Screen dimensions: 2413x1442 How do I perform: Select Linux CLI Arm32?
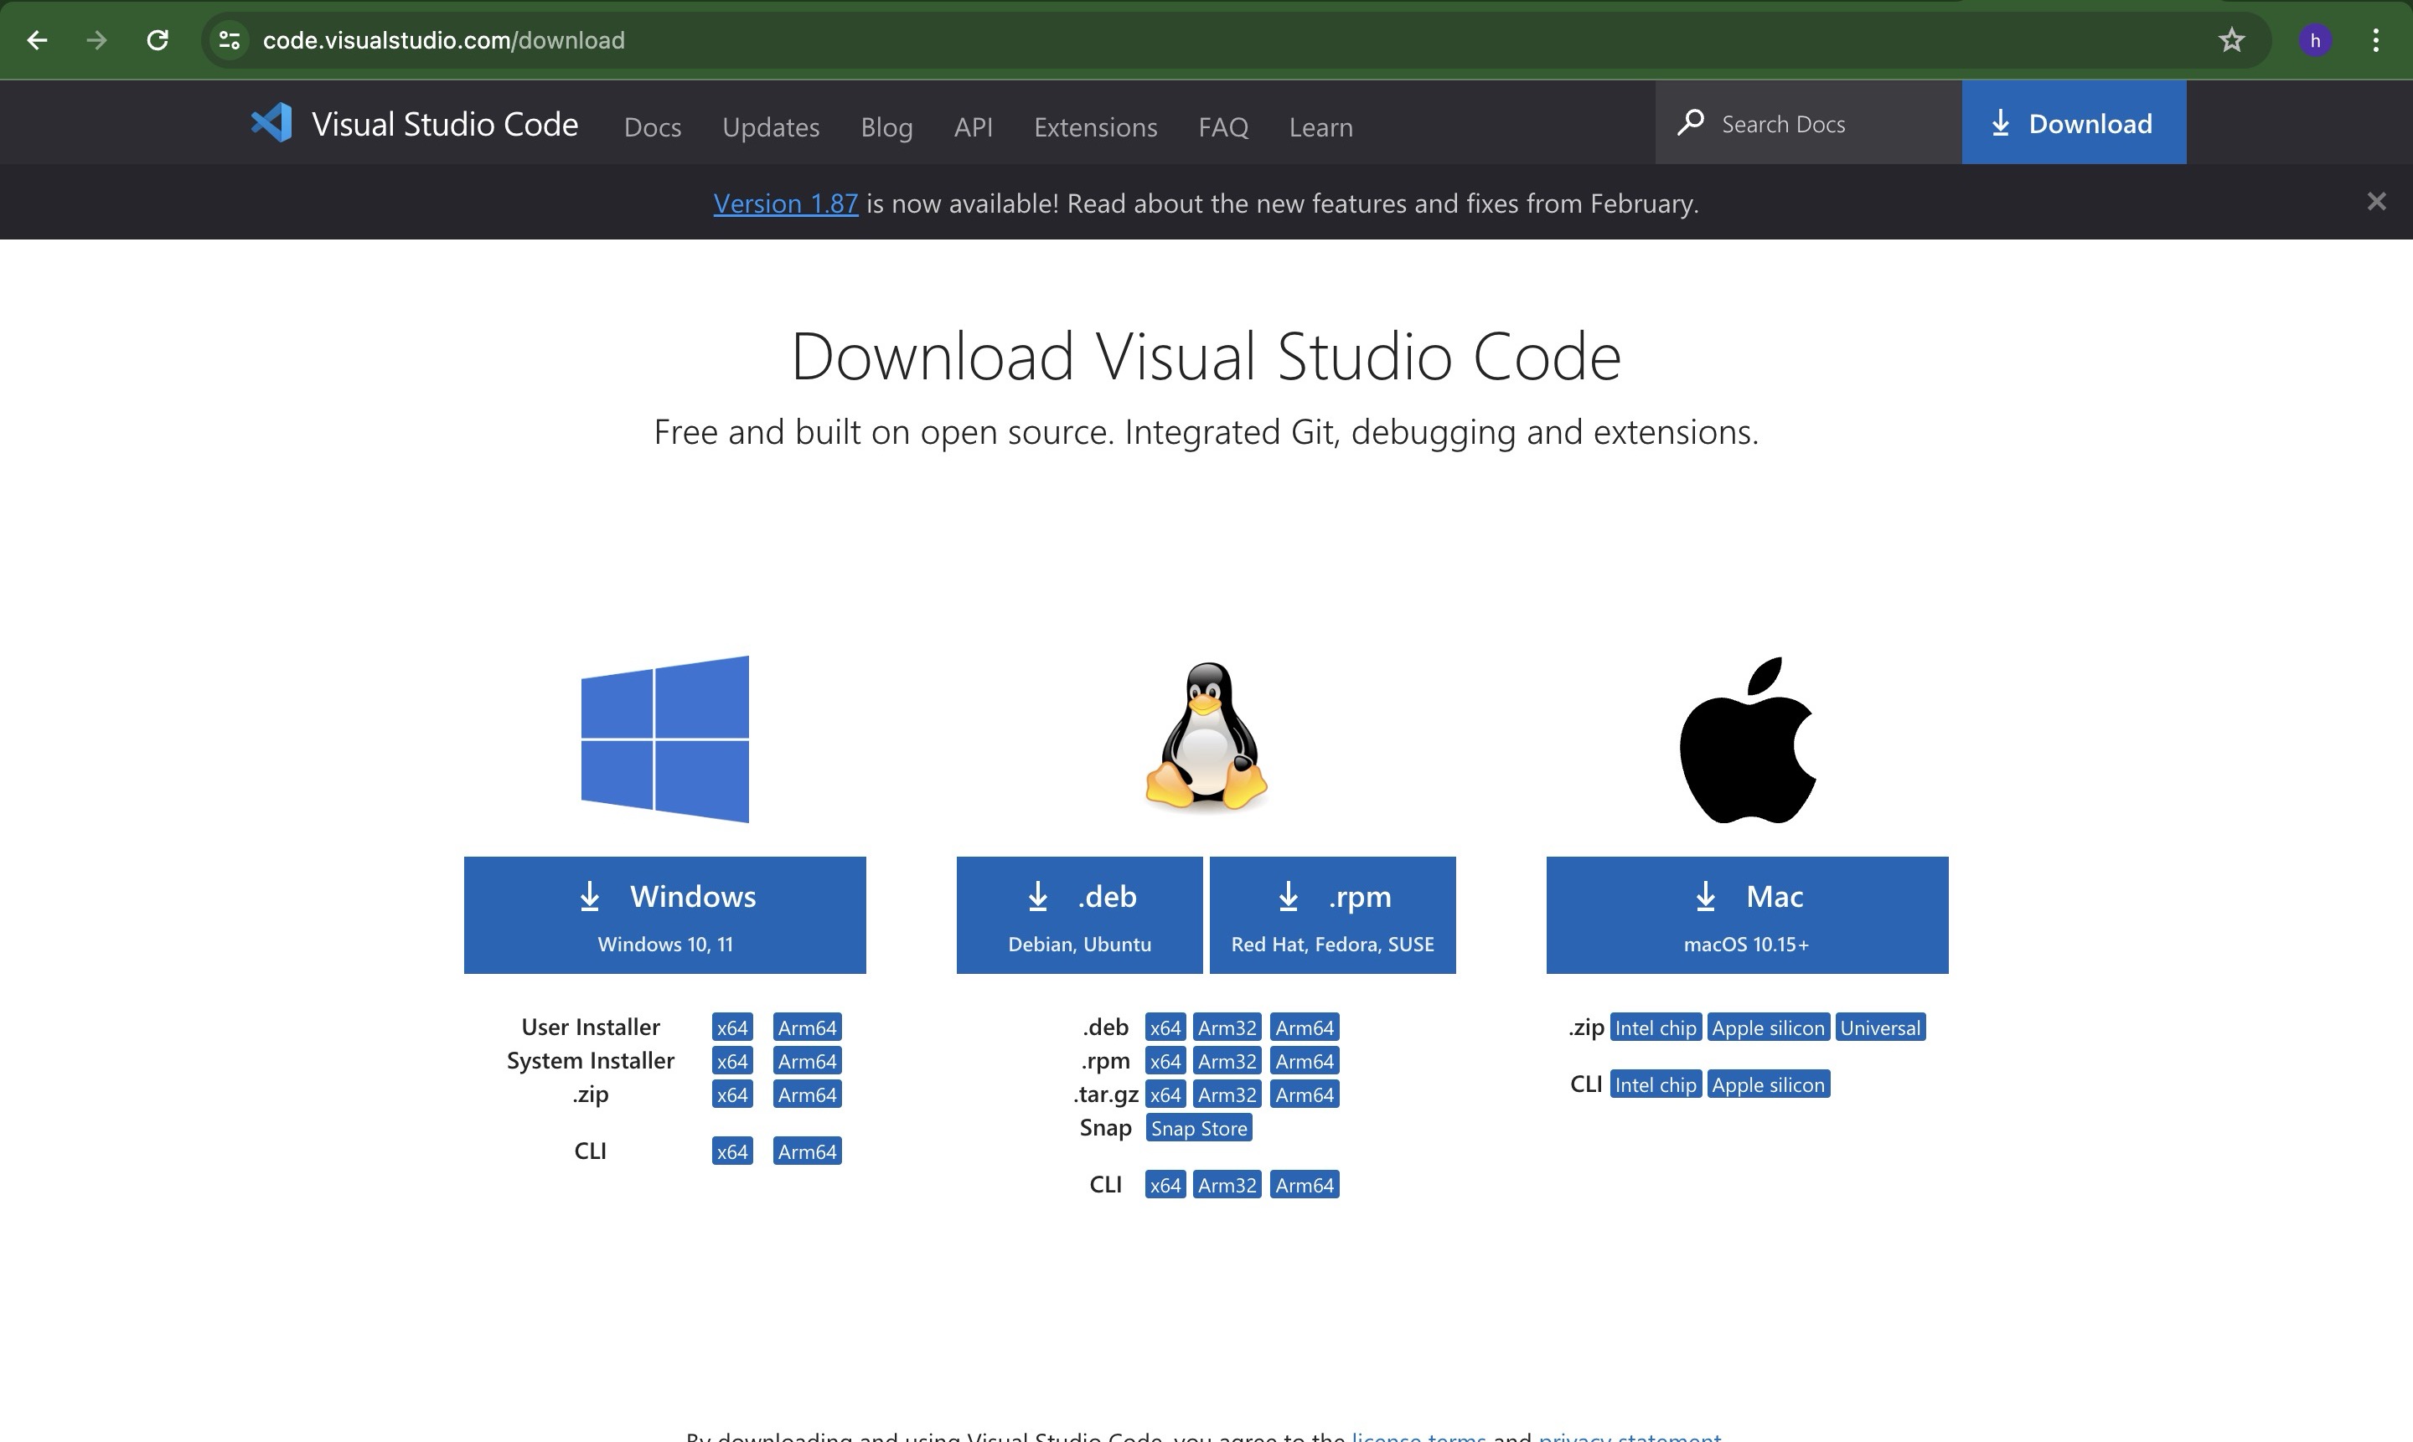tap(1227, 1184)
